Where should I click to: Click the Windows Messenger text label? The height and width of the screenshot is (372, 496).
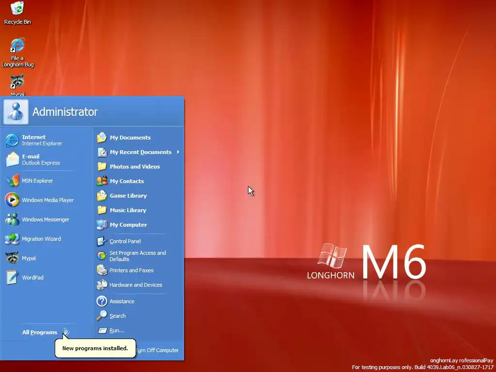(46, 219)
